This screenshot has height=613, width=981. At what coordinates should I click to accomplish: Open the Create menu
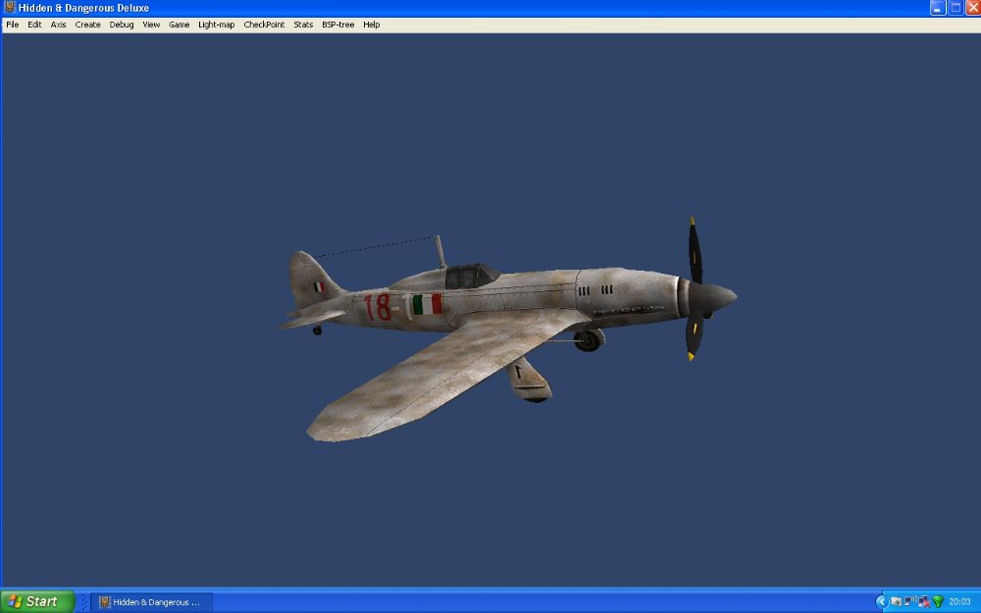[87, 25]
